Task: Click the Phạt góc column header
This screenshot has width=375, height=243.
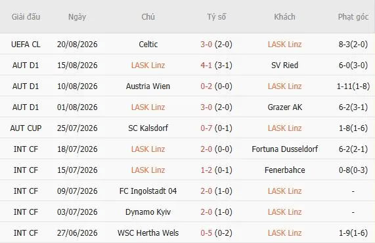Action: tap(353, 17)
